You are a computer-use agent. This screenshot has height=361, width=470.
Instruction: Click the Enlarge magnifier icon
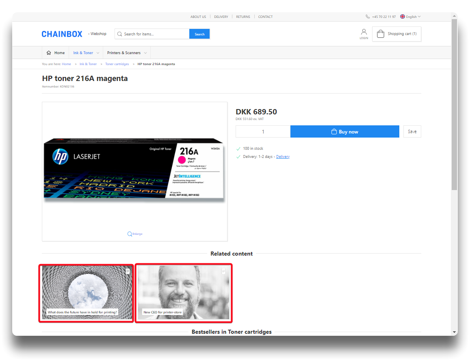coord(130,234)
